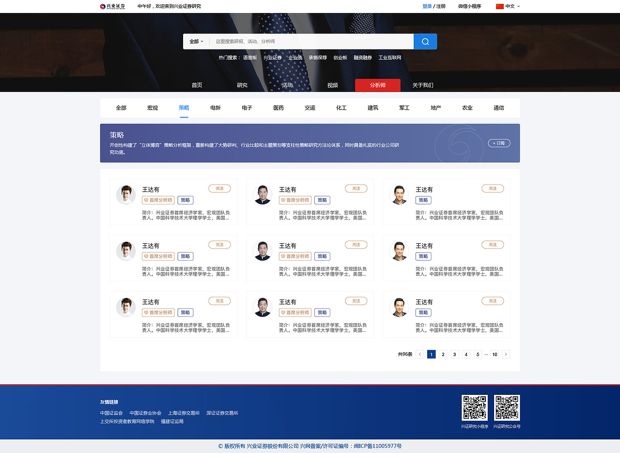This screenshot has height=453, width=620.
Task: Go to the 首页 navigation item
Action: [197, 85]
